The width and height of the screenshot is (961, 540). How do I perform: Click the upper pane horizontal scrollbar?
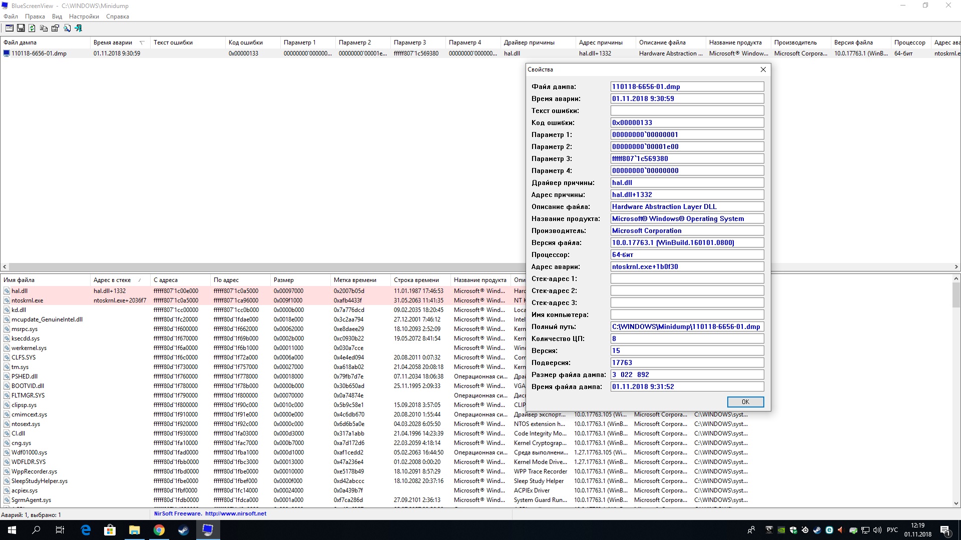pos(250,267)
